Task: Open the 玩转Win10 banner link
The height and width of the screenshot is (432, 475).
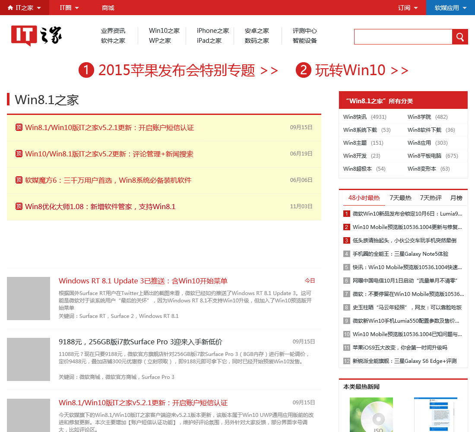Action: pos(362,70)
